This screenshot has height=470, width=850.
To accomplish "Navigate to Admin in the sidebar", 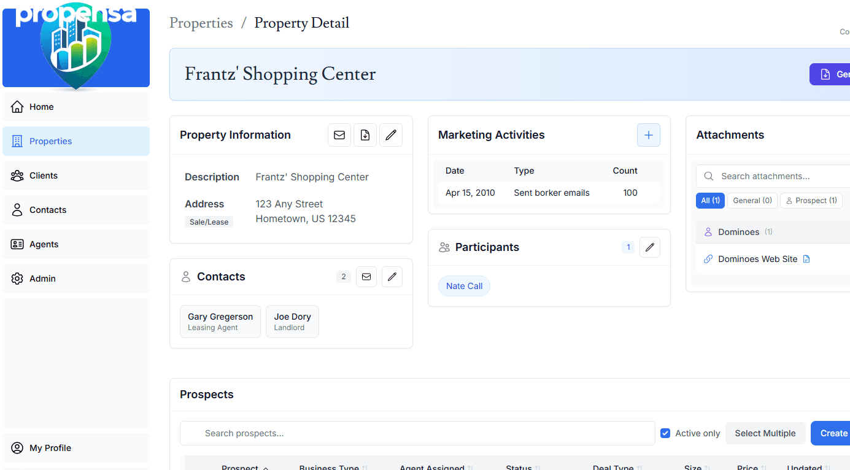I will pyautogui.click(x=41, y=278).
